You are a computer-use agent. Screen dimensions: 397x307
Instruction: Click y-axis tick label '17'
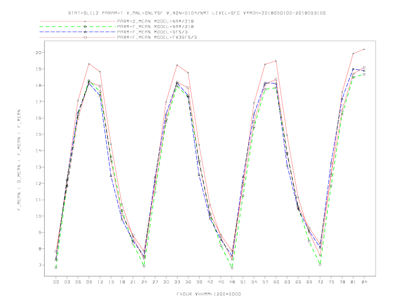39,101
